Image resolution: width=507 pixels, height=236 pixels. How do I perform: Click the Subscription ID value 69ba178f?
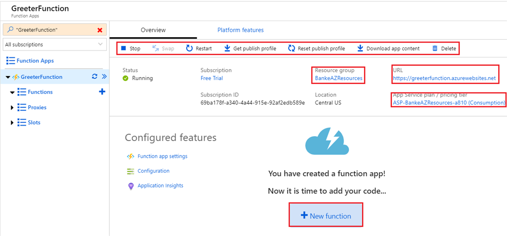coord(253,103)
